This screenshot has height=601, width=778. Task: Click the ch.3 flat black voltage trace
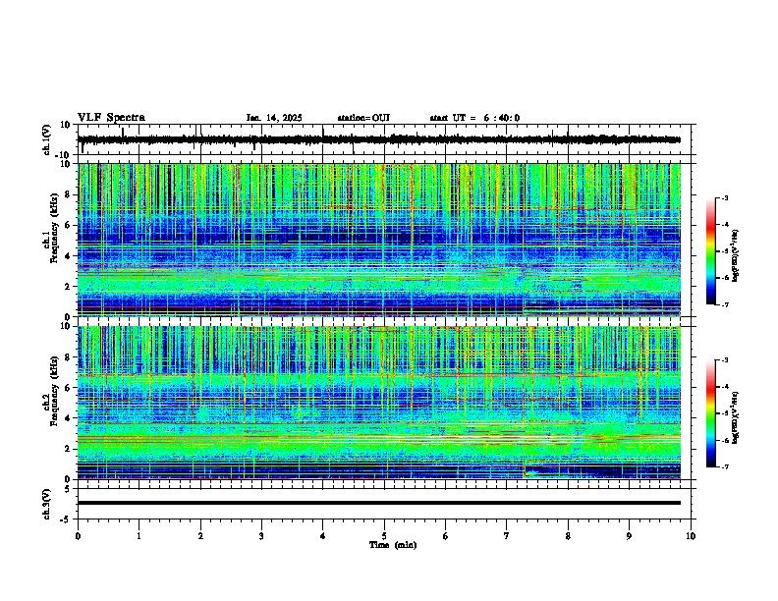pos(379,503)
